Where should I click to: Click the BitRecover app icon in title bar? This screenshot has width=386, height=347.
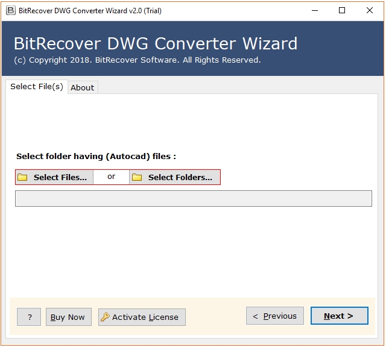pyautogui.click(x=11, y=11)
